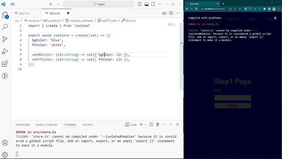
Task: Go forward with the VS Code forward arrow
Action: coord(58,4)
